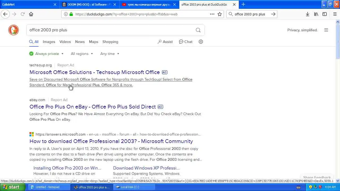This screenshot has height=191, width=340.
Task: Go back with the browser back arrow
Action: (5, 14)
